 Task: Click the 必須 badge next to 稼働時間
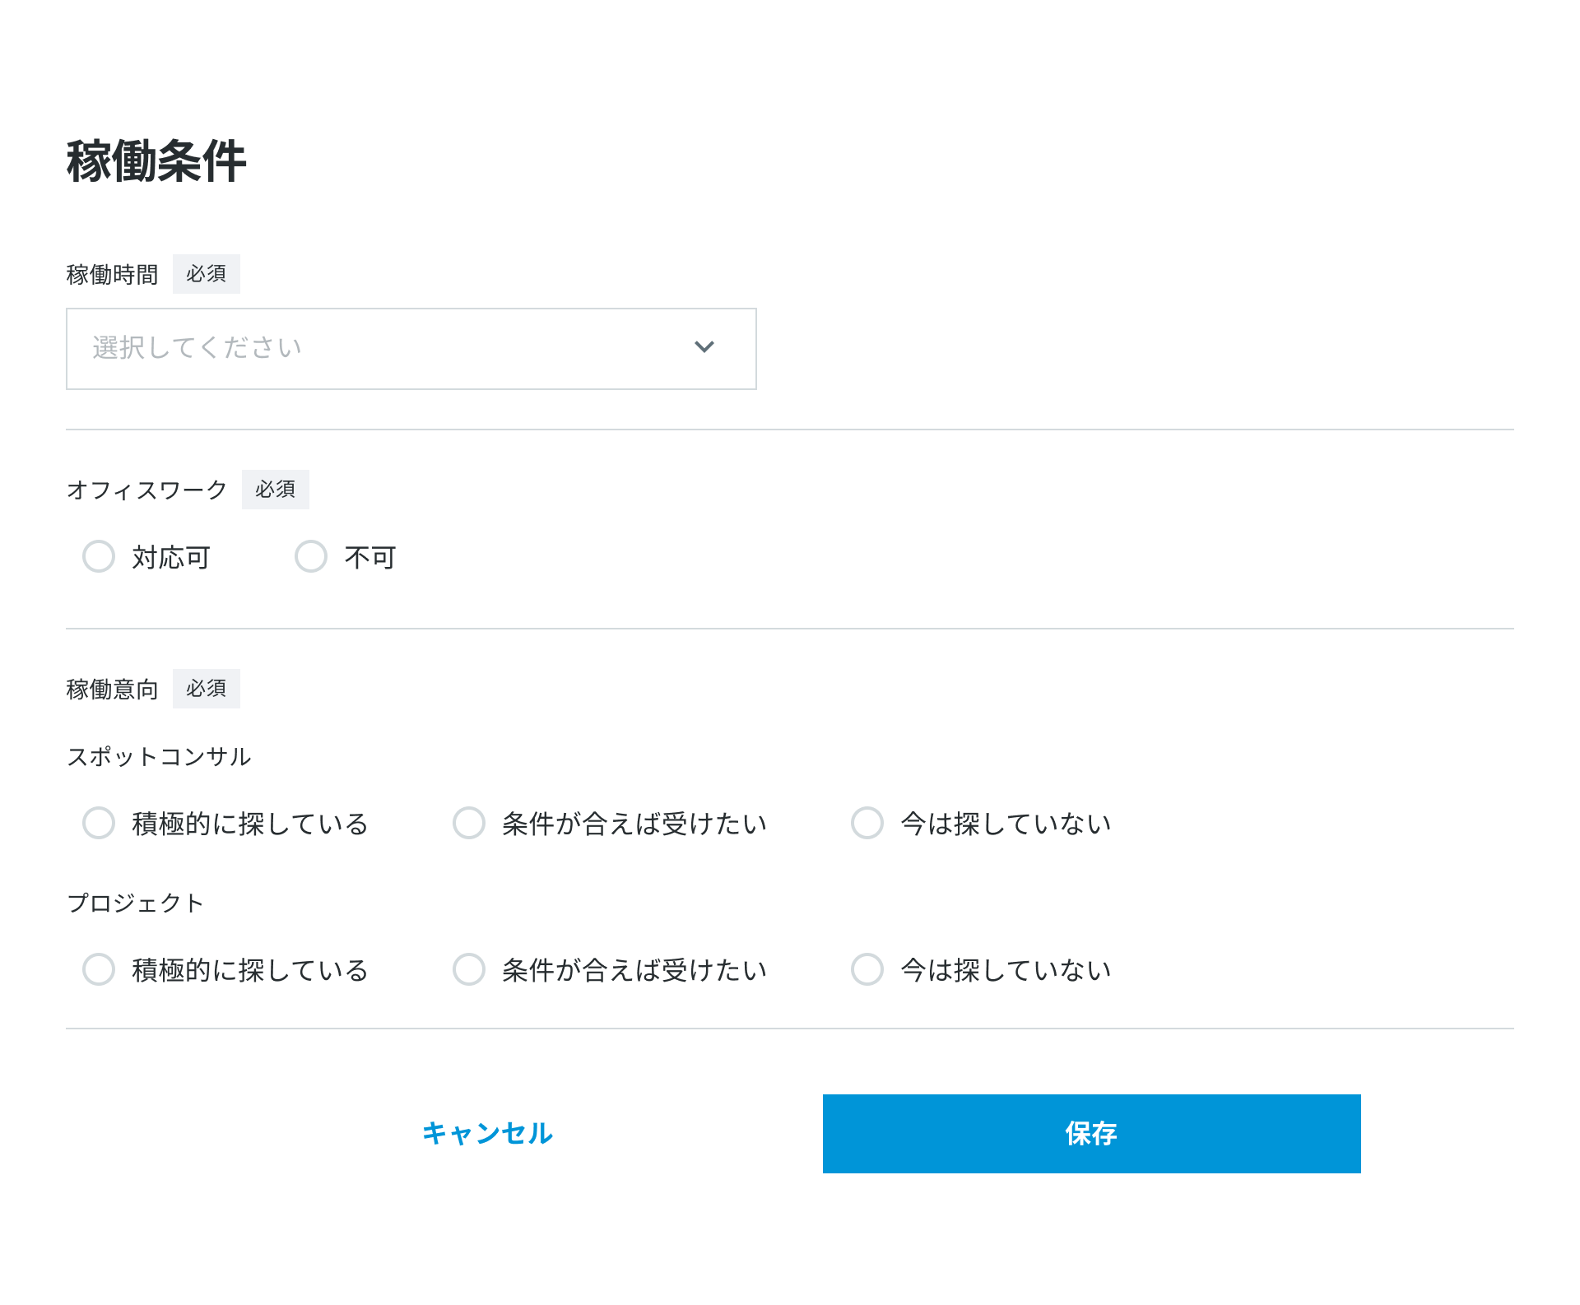pos(206,274)
